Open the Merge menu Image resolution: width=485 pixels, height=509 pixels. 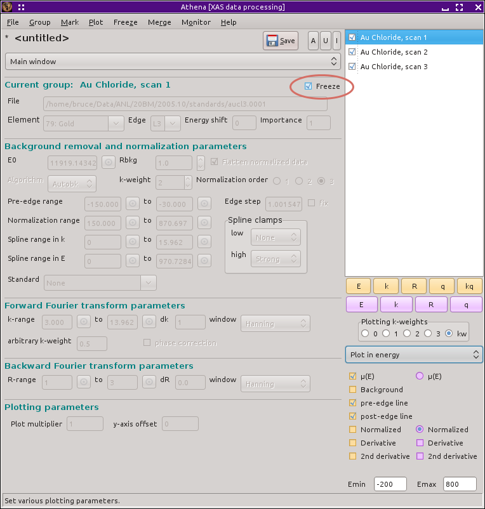(x=159, y=22)
